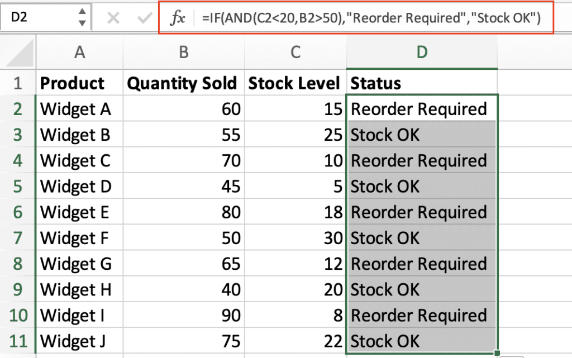Click the fill handle of the selection
Image resolution: width=572 pixels, height=358 pixels.
497,353
